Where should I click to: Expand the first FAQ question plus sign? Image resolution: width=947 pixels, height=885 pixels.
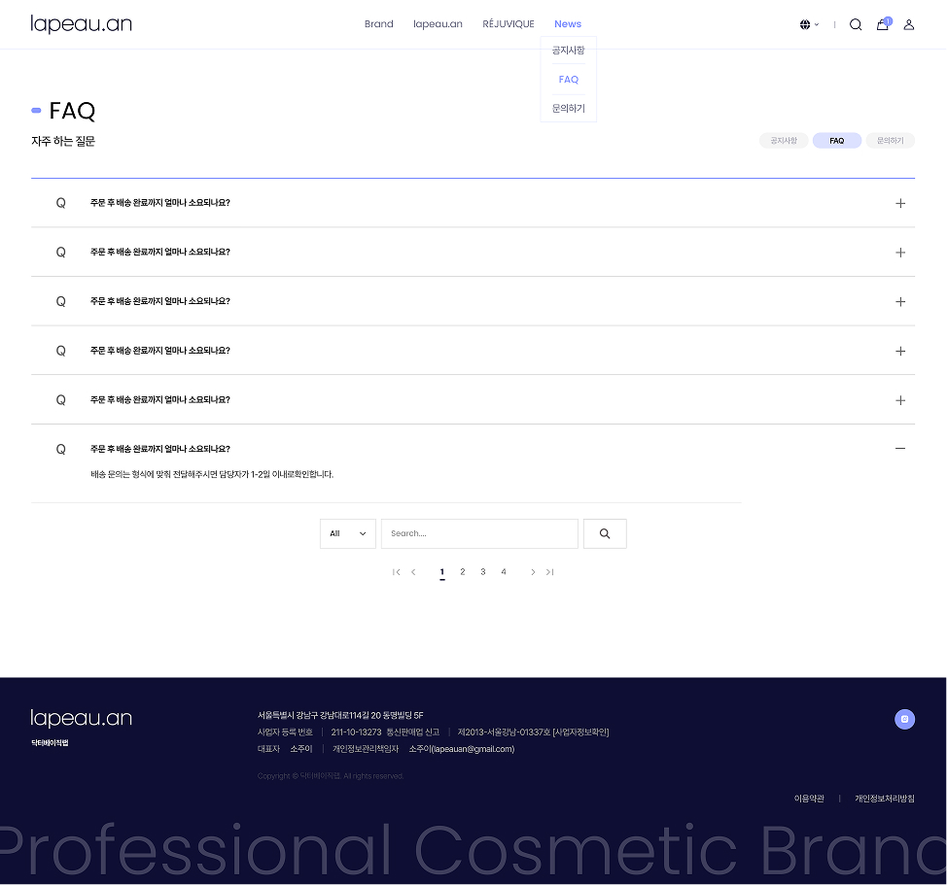pos(900,203)
